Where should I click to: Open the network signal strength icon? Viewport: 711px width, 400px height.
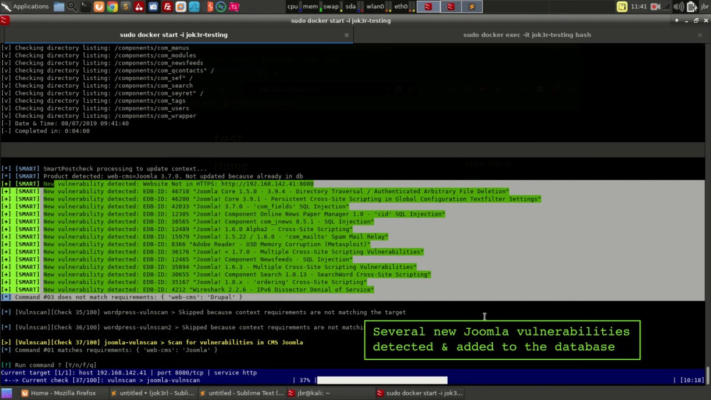667,7
